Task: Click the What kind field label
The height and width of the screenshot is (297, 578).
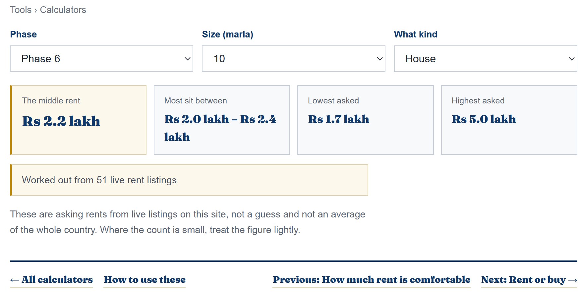Action: [x=416, y=34]
